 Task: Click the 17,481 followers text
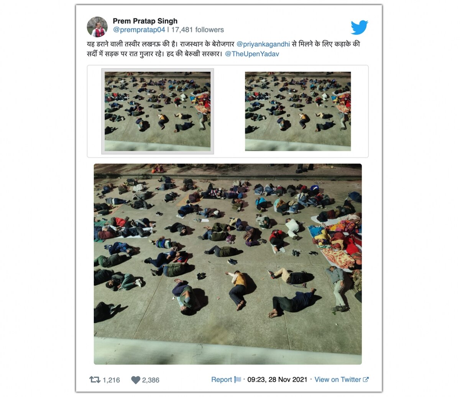[197, 30]
